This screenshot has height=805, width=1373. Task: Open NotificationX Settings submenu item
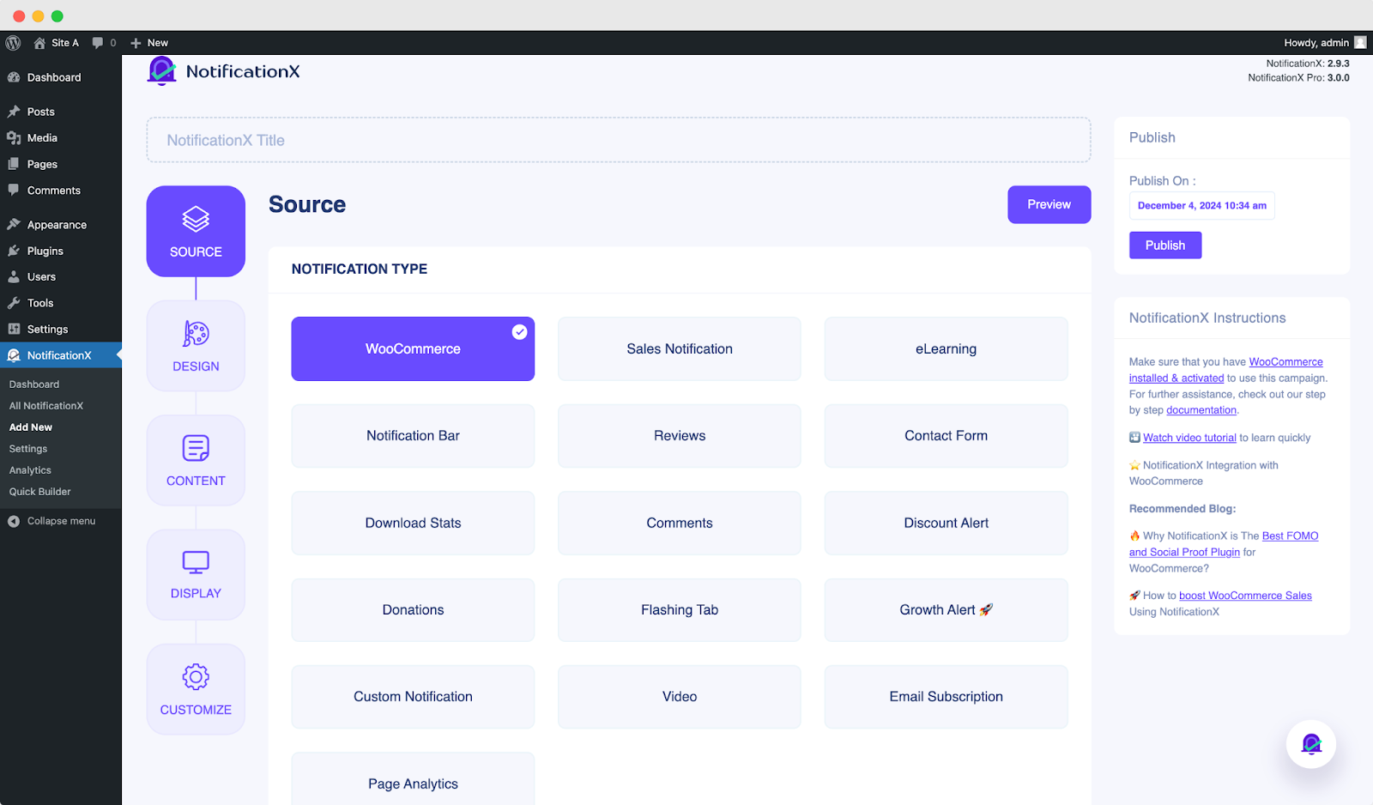(28, 449)
